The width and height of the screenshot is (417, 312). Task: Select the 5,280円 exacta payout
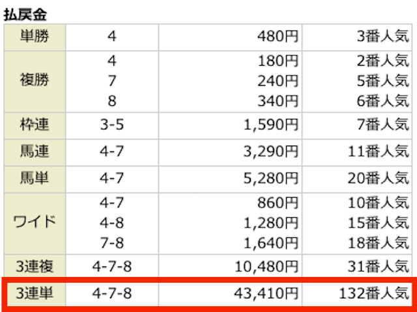(x=271, y=179)
